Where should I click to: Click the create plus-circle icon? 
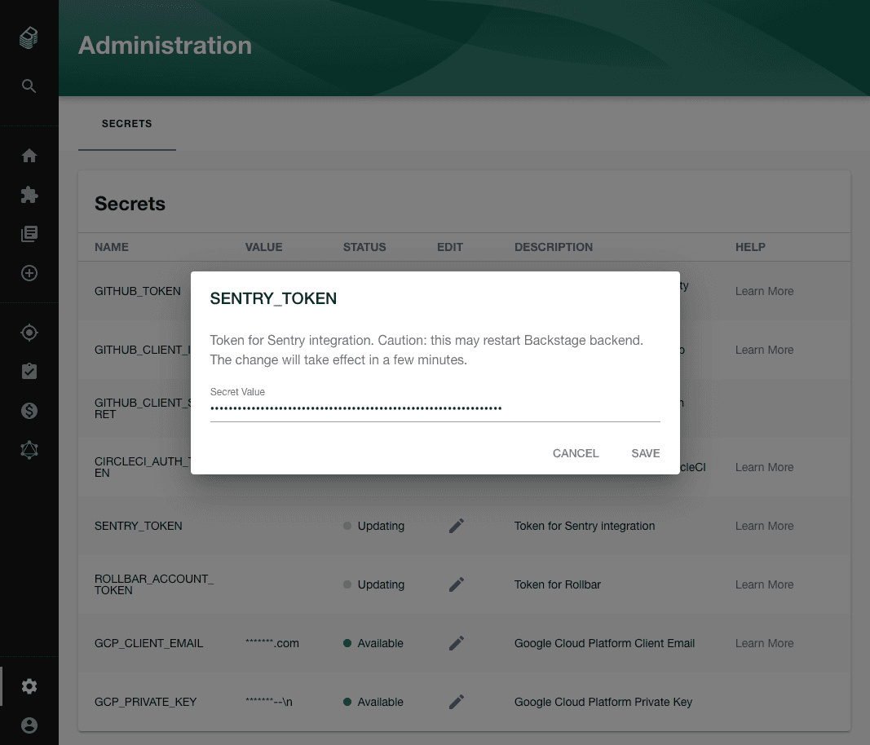(29, 273)
